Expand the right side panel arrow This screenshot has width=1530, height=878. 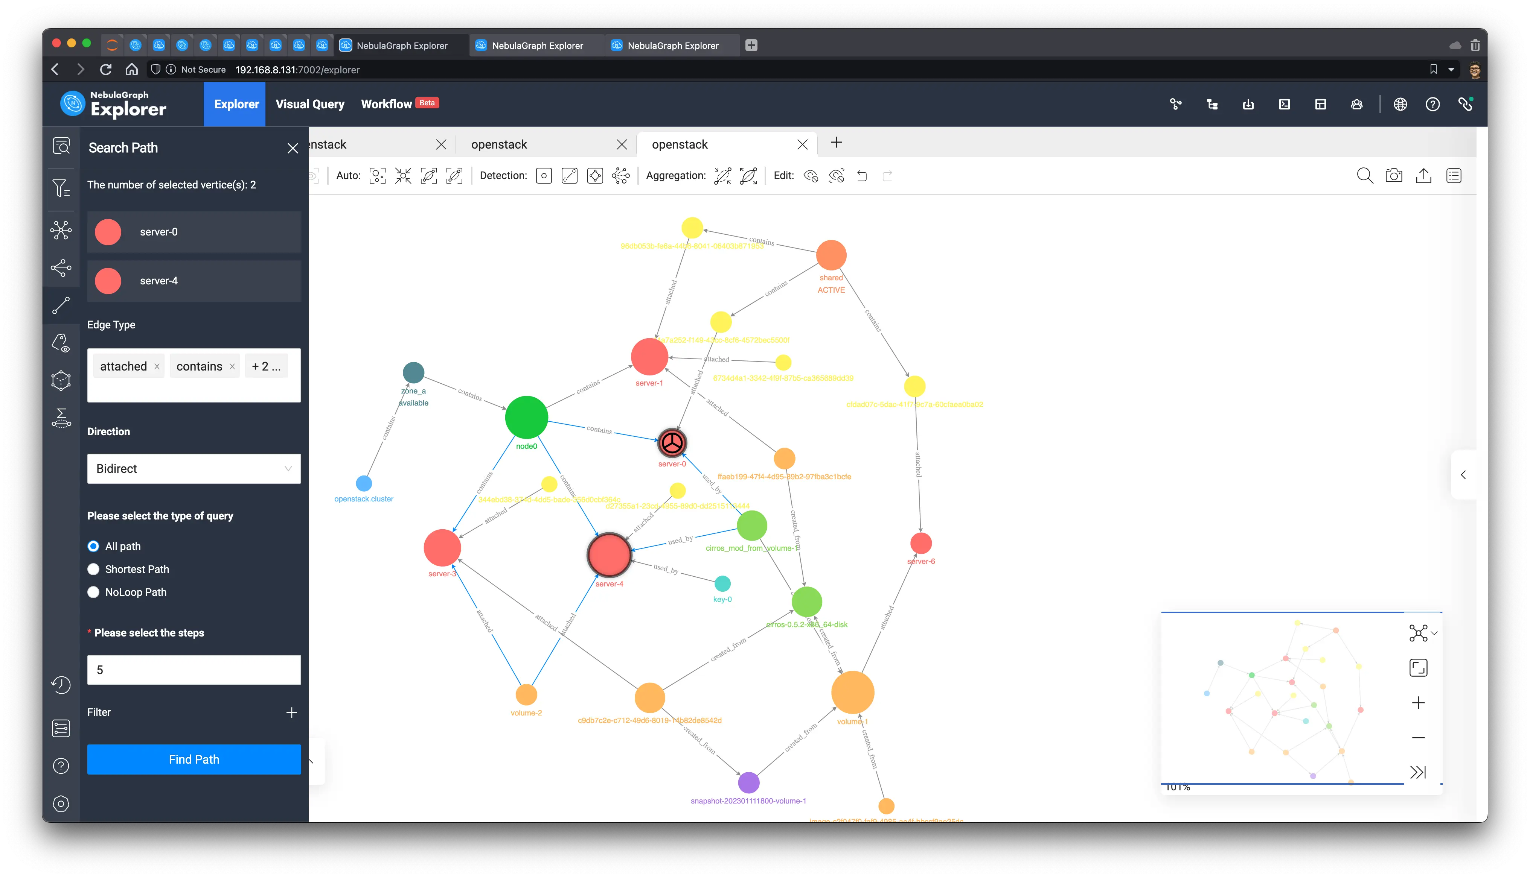point(1463,475)
